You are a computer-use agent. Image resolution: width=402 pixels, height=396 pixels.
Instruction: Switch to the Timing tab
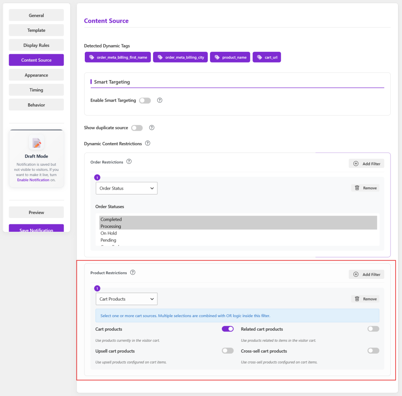[37, 90]
